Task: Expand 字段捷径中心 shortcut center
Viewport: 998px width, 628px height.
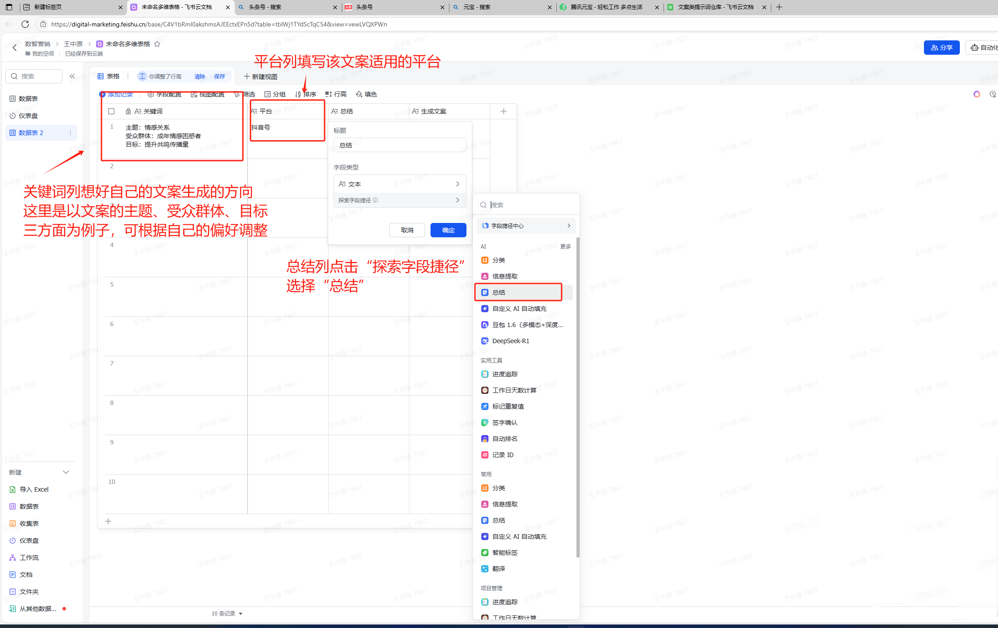Action: (525, 226)
